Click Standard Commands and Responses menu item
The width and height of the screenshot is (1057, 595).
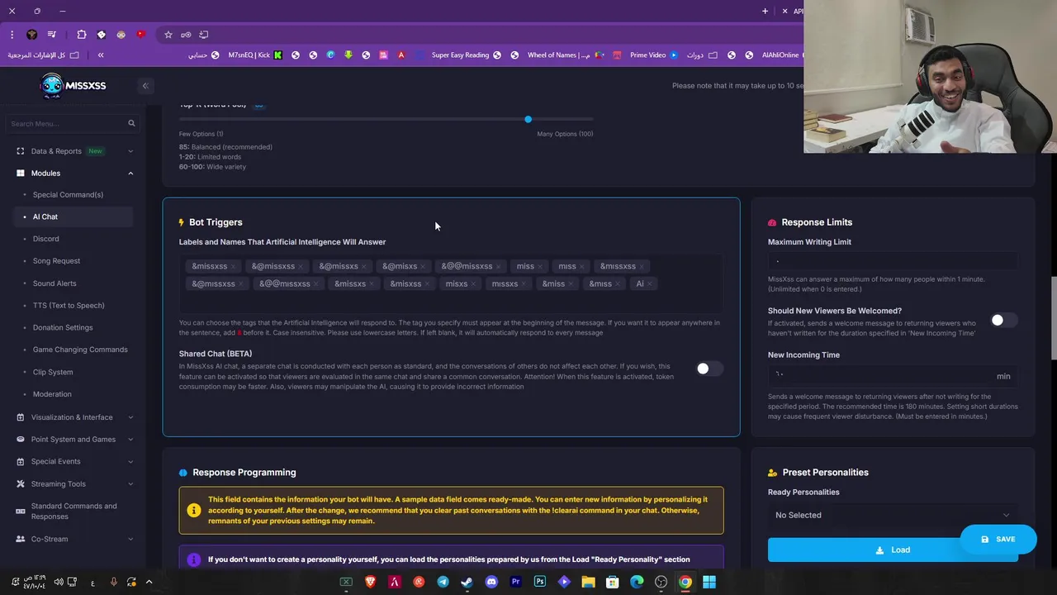(74, 511)
